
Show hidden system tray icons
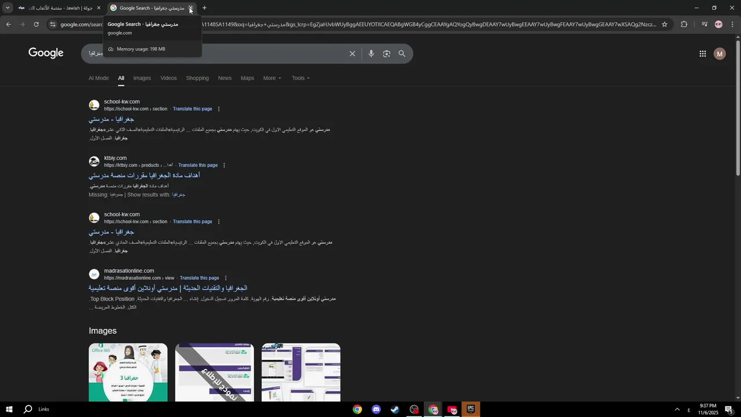coord(677,409)
